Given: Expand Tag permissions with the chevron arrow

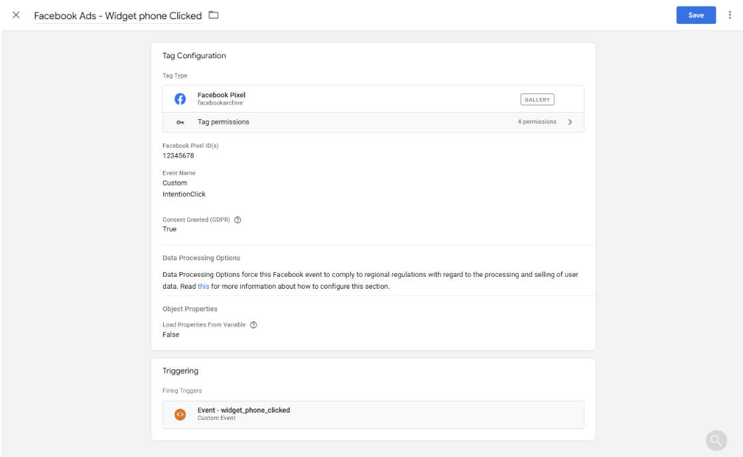Looking at the screenshot, I should pyautogui.click(x=570, y=122).
